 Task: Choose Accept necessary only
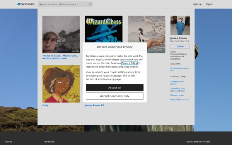click(x=114, y=96)
